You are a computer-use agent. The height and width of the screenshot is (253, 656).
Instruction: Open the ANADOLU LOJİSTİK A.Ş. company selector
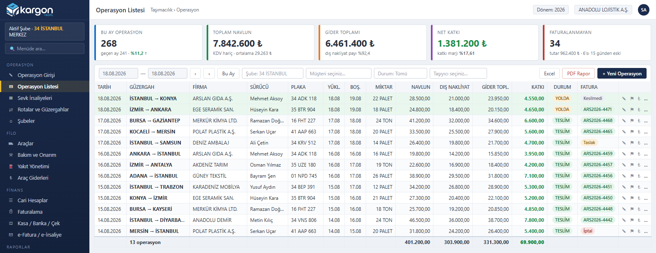pyautogui.click(x=603, y=10)
